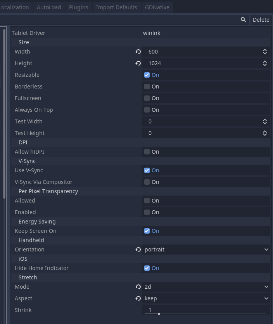This screenshot has height=324, width=273.
Task: Revert the Orientation setting
Action: (138, 249)
